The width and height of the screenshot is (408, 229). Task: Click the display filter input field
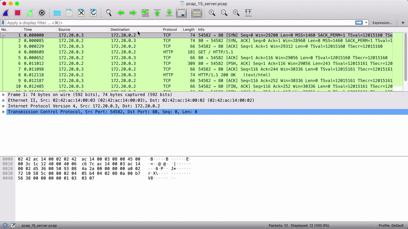[180, 23]
